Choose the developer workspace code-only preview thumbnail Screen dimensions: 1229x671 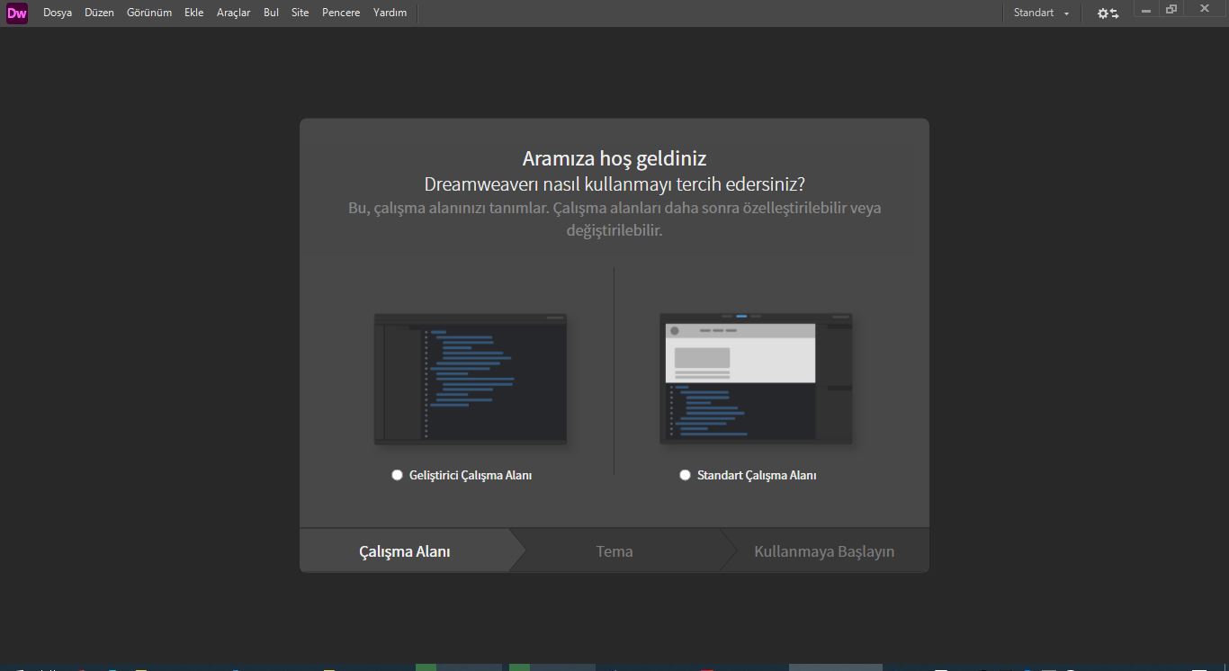(x=471, y=379)
